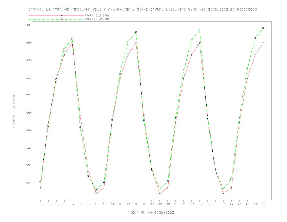Select the green dashed F_MEAN legend line sample
The image size is (287, 222).
pos(56,19)
